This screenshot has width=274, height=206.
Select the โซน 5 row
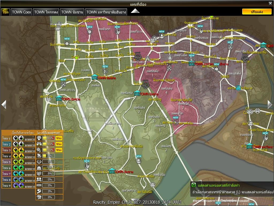[x=18, y=162]
